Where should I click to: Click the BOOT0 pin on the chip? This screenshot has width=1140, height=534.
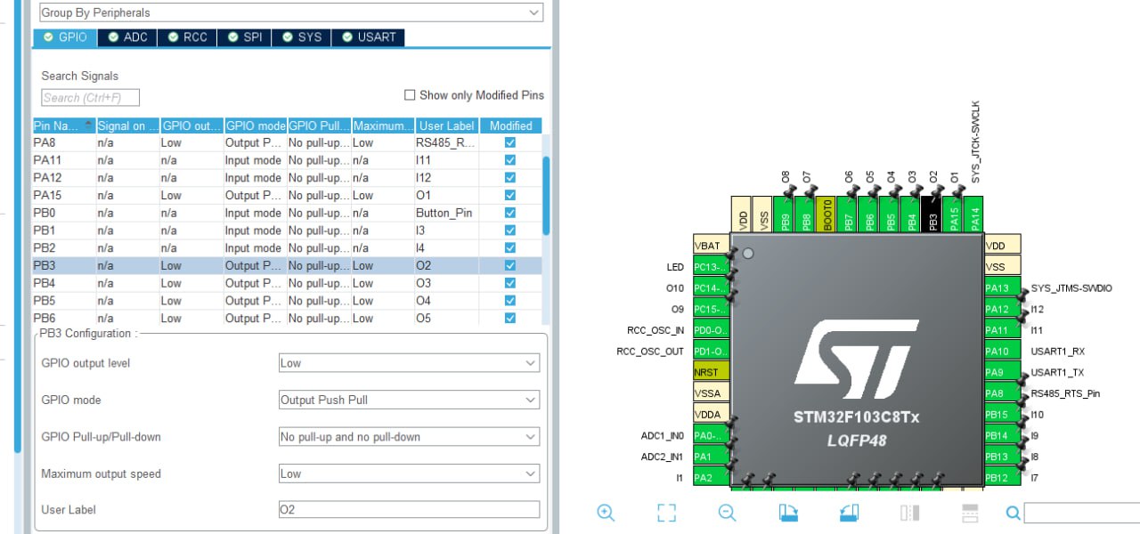click(x=827, y=215)
